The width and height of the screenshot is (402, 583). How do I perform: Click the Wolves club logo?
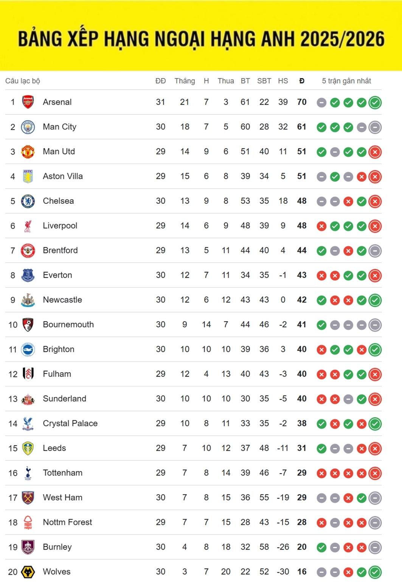[x=28, y=572]
